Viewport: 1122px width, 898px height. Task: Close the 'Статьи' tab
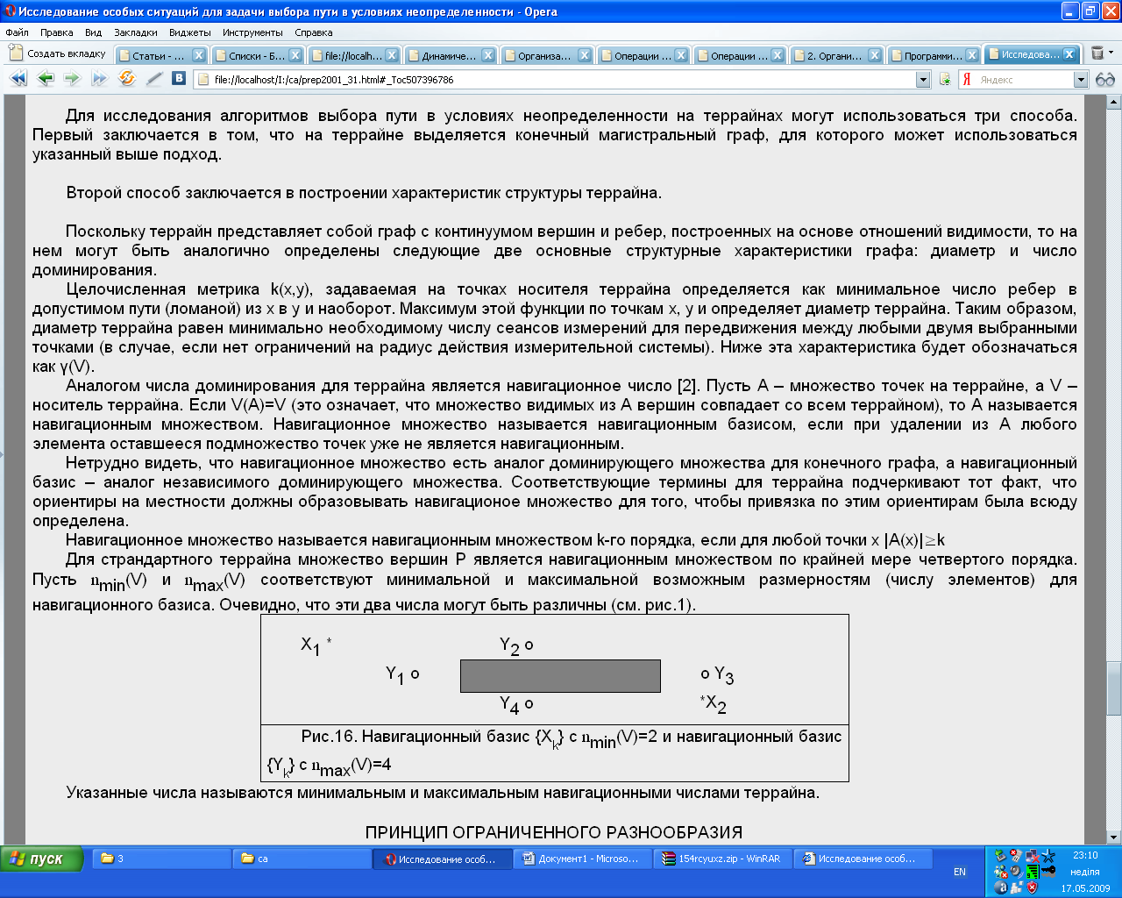(x=199, y=55)
